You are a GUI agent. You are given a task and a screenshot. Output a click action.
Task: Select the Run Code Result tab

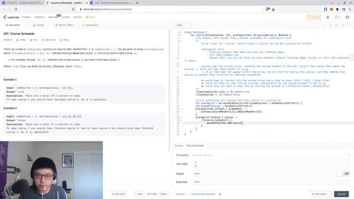195,146
